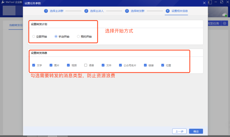Uncheck the 文字 message type checkbox
The height and width of the screenshot is (137, 230).
pos(34,65)
